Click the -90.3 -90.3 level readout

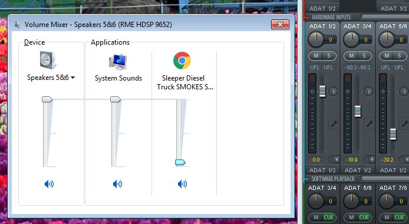[x=358, y=68]
